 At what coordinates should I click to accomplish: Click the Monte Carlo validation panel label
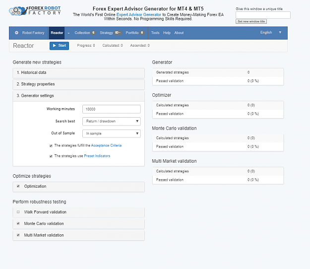tap(44, 224)
